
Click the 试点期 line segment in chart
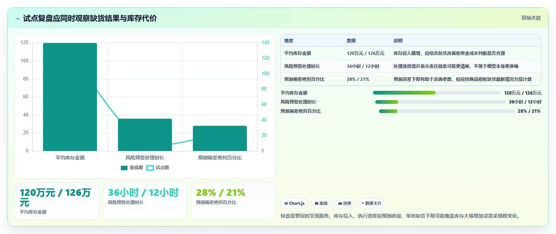[x=108, y=105]
